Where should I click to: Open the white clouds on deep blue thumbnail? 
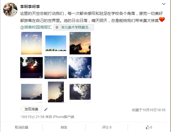[x=80, y=68]
